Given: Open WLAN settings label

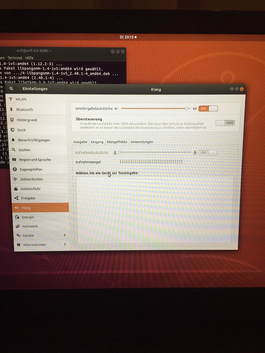Looking at the screenshot, I should point(21,99).
